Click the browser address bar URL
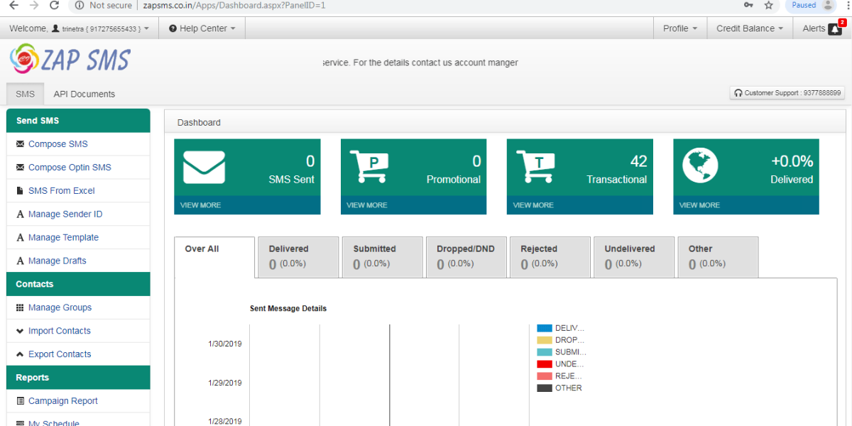Screen dimensions: 852x426 [234, 5]
